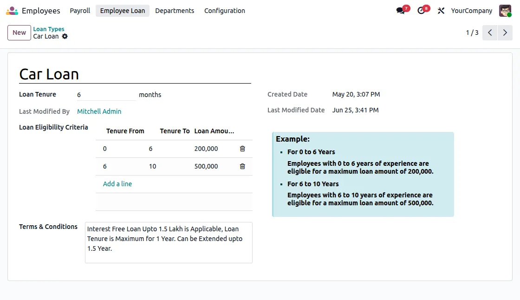520x300 pixels.
Task: Edit the Car Loan name field
Action: pyautogui.click(x=135, y=74)
